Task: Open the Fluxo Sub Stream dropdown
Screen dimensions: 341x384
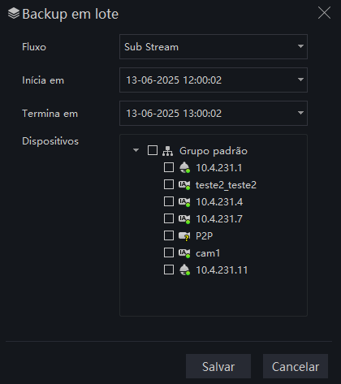Action: (x=214, y=46)
